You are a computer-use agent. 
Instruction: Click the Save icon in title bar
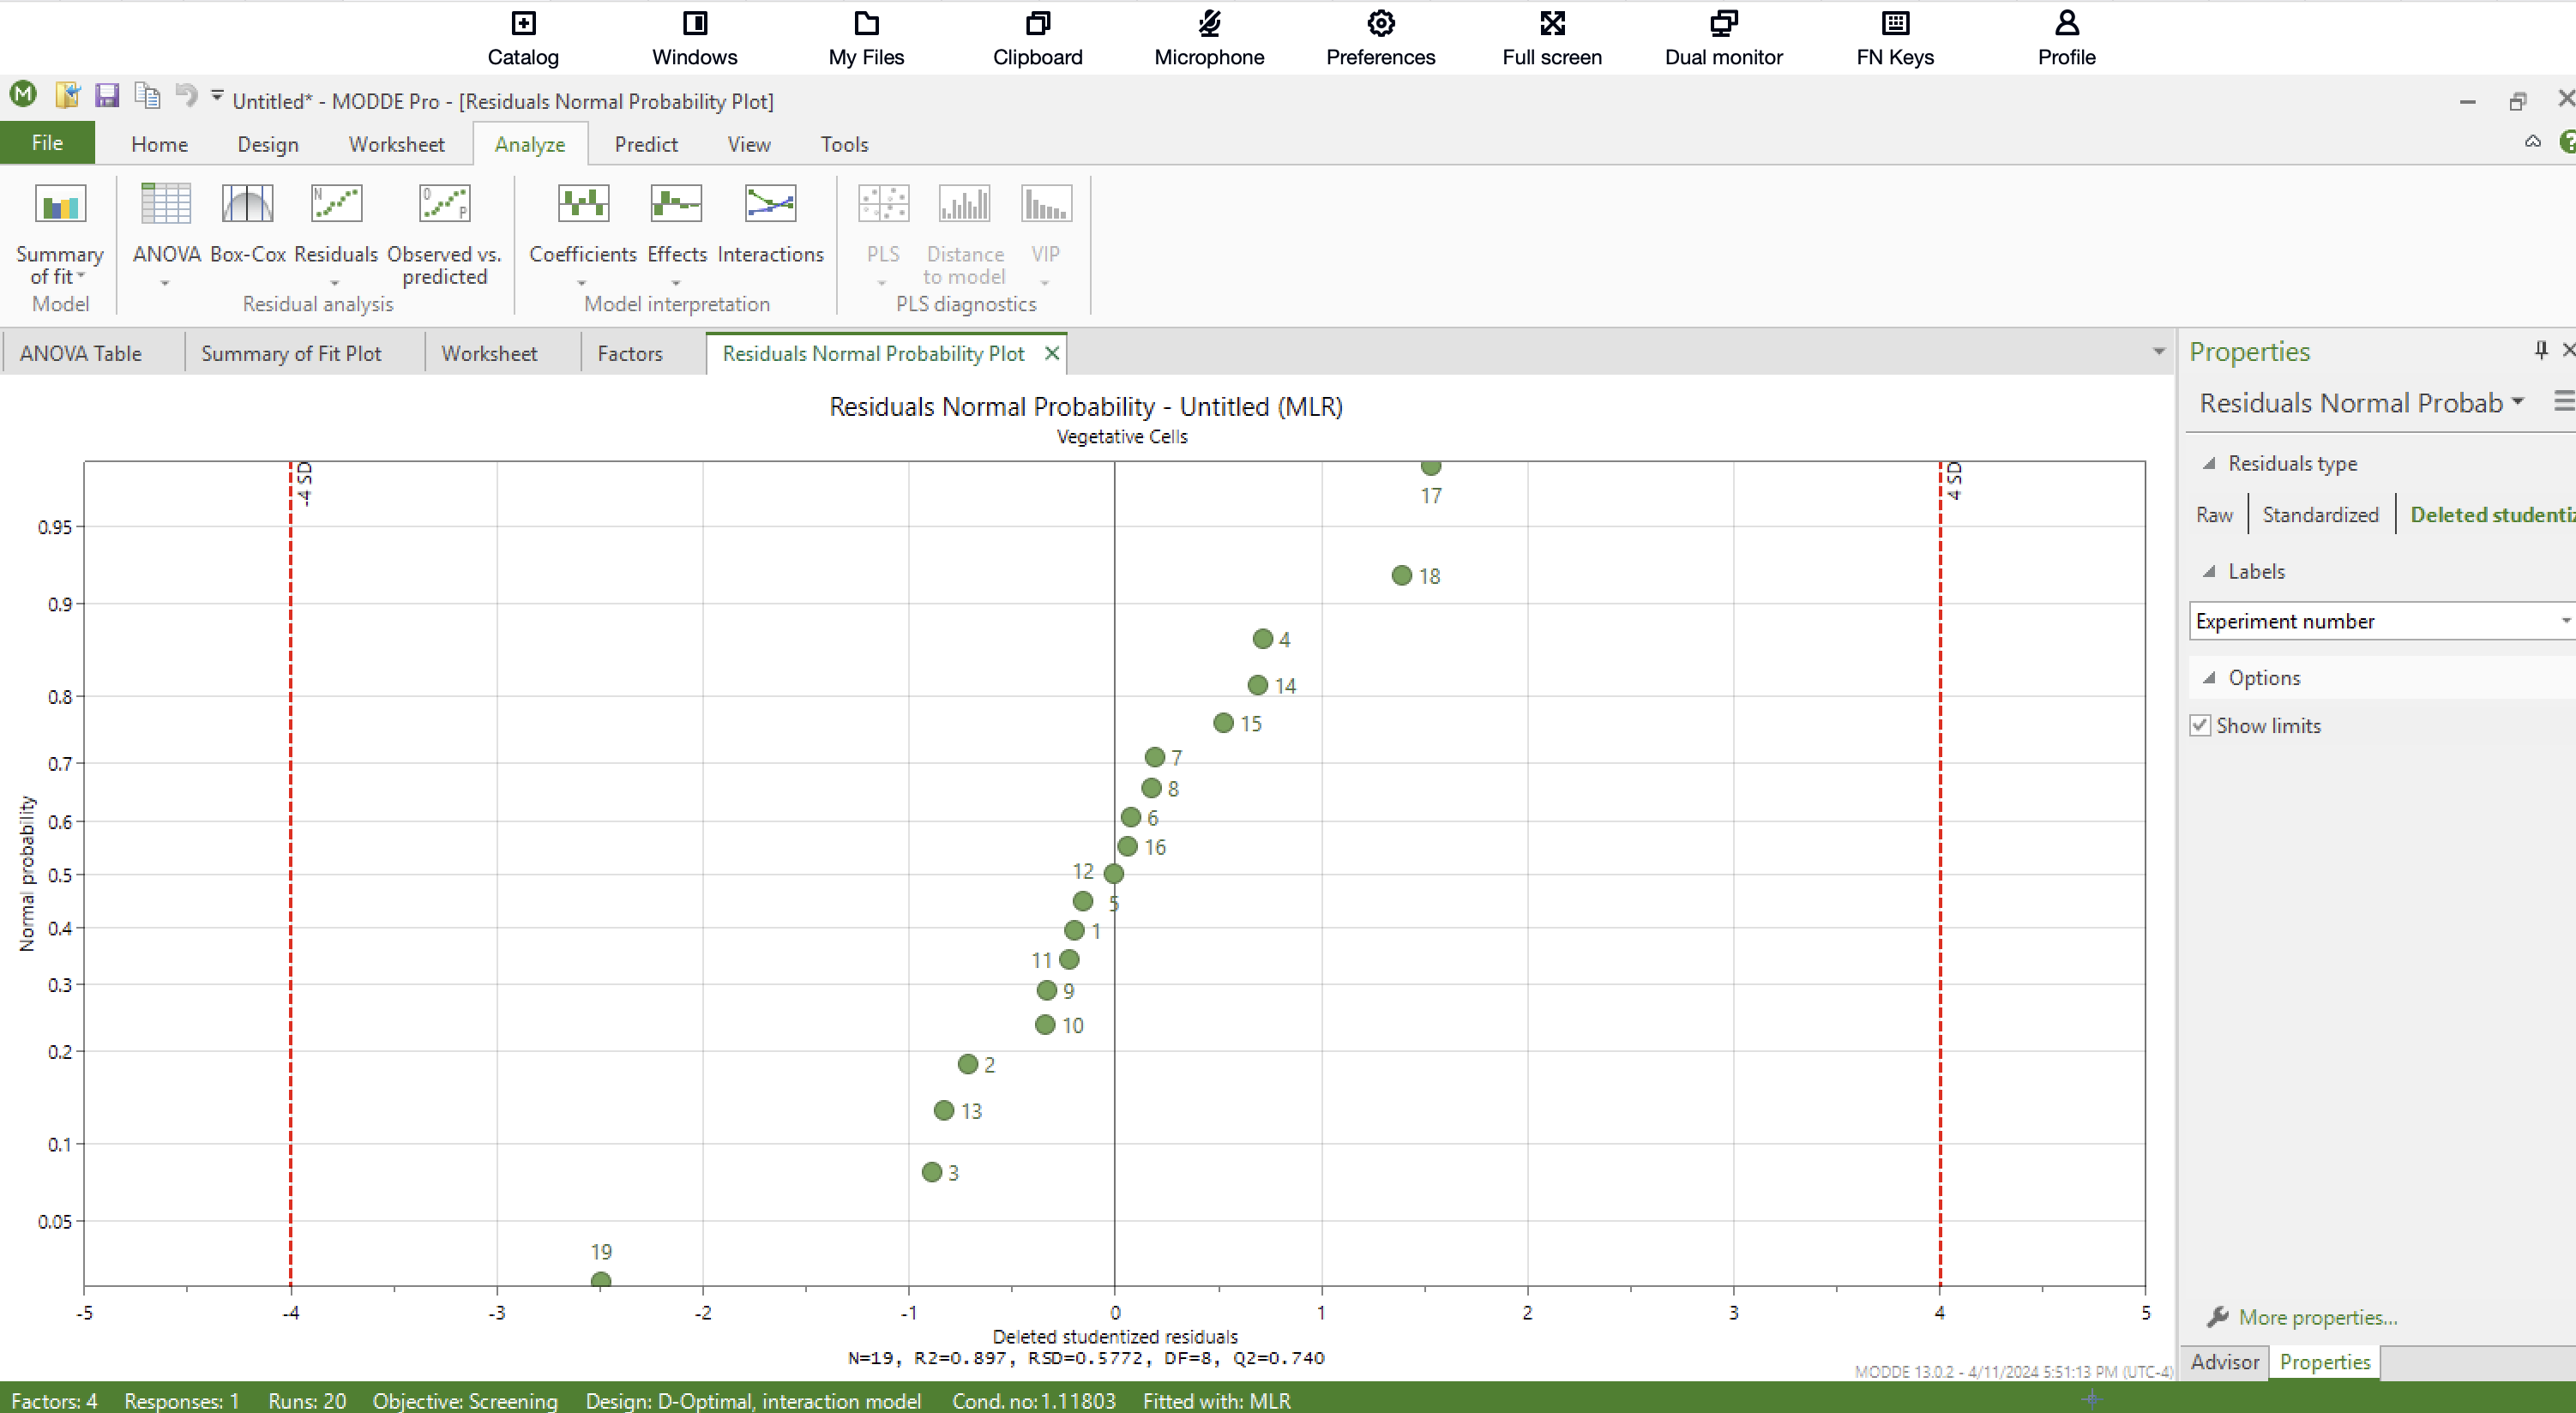[x=107, y=96]
